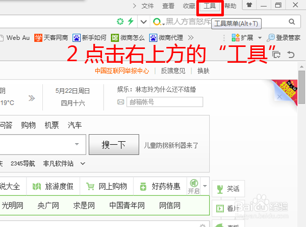Toggle the 开启 speaker switch

pos(194,187)
